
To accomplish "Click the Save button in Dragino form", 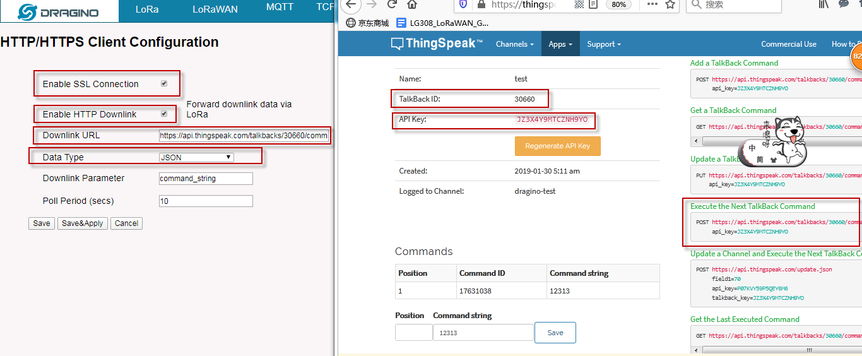I will coord(42,223).
